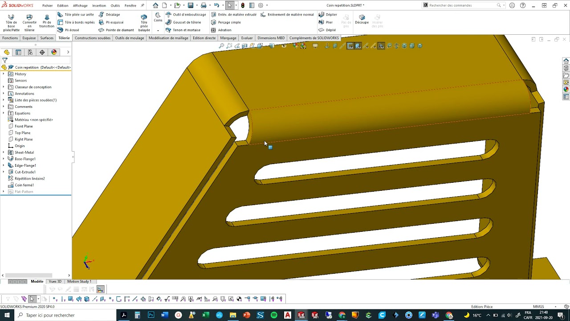Expand History tree node

4,74
